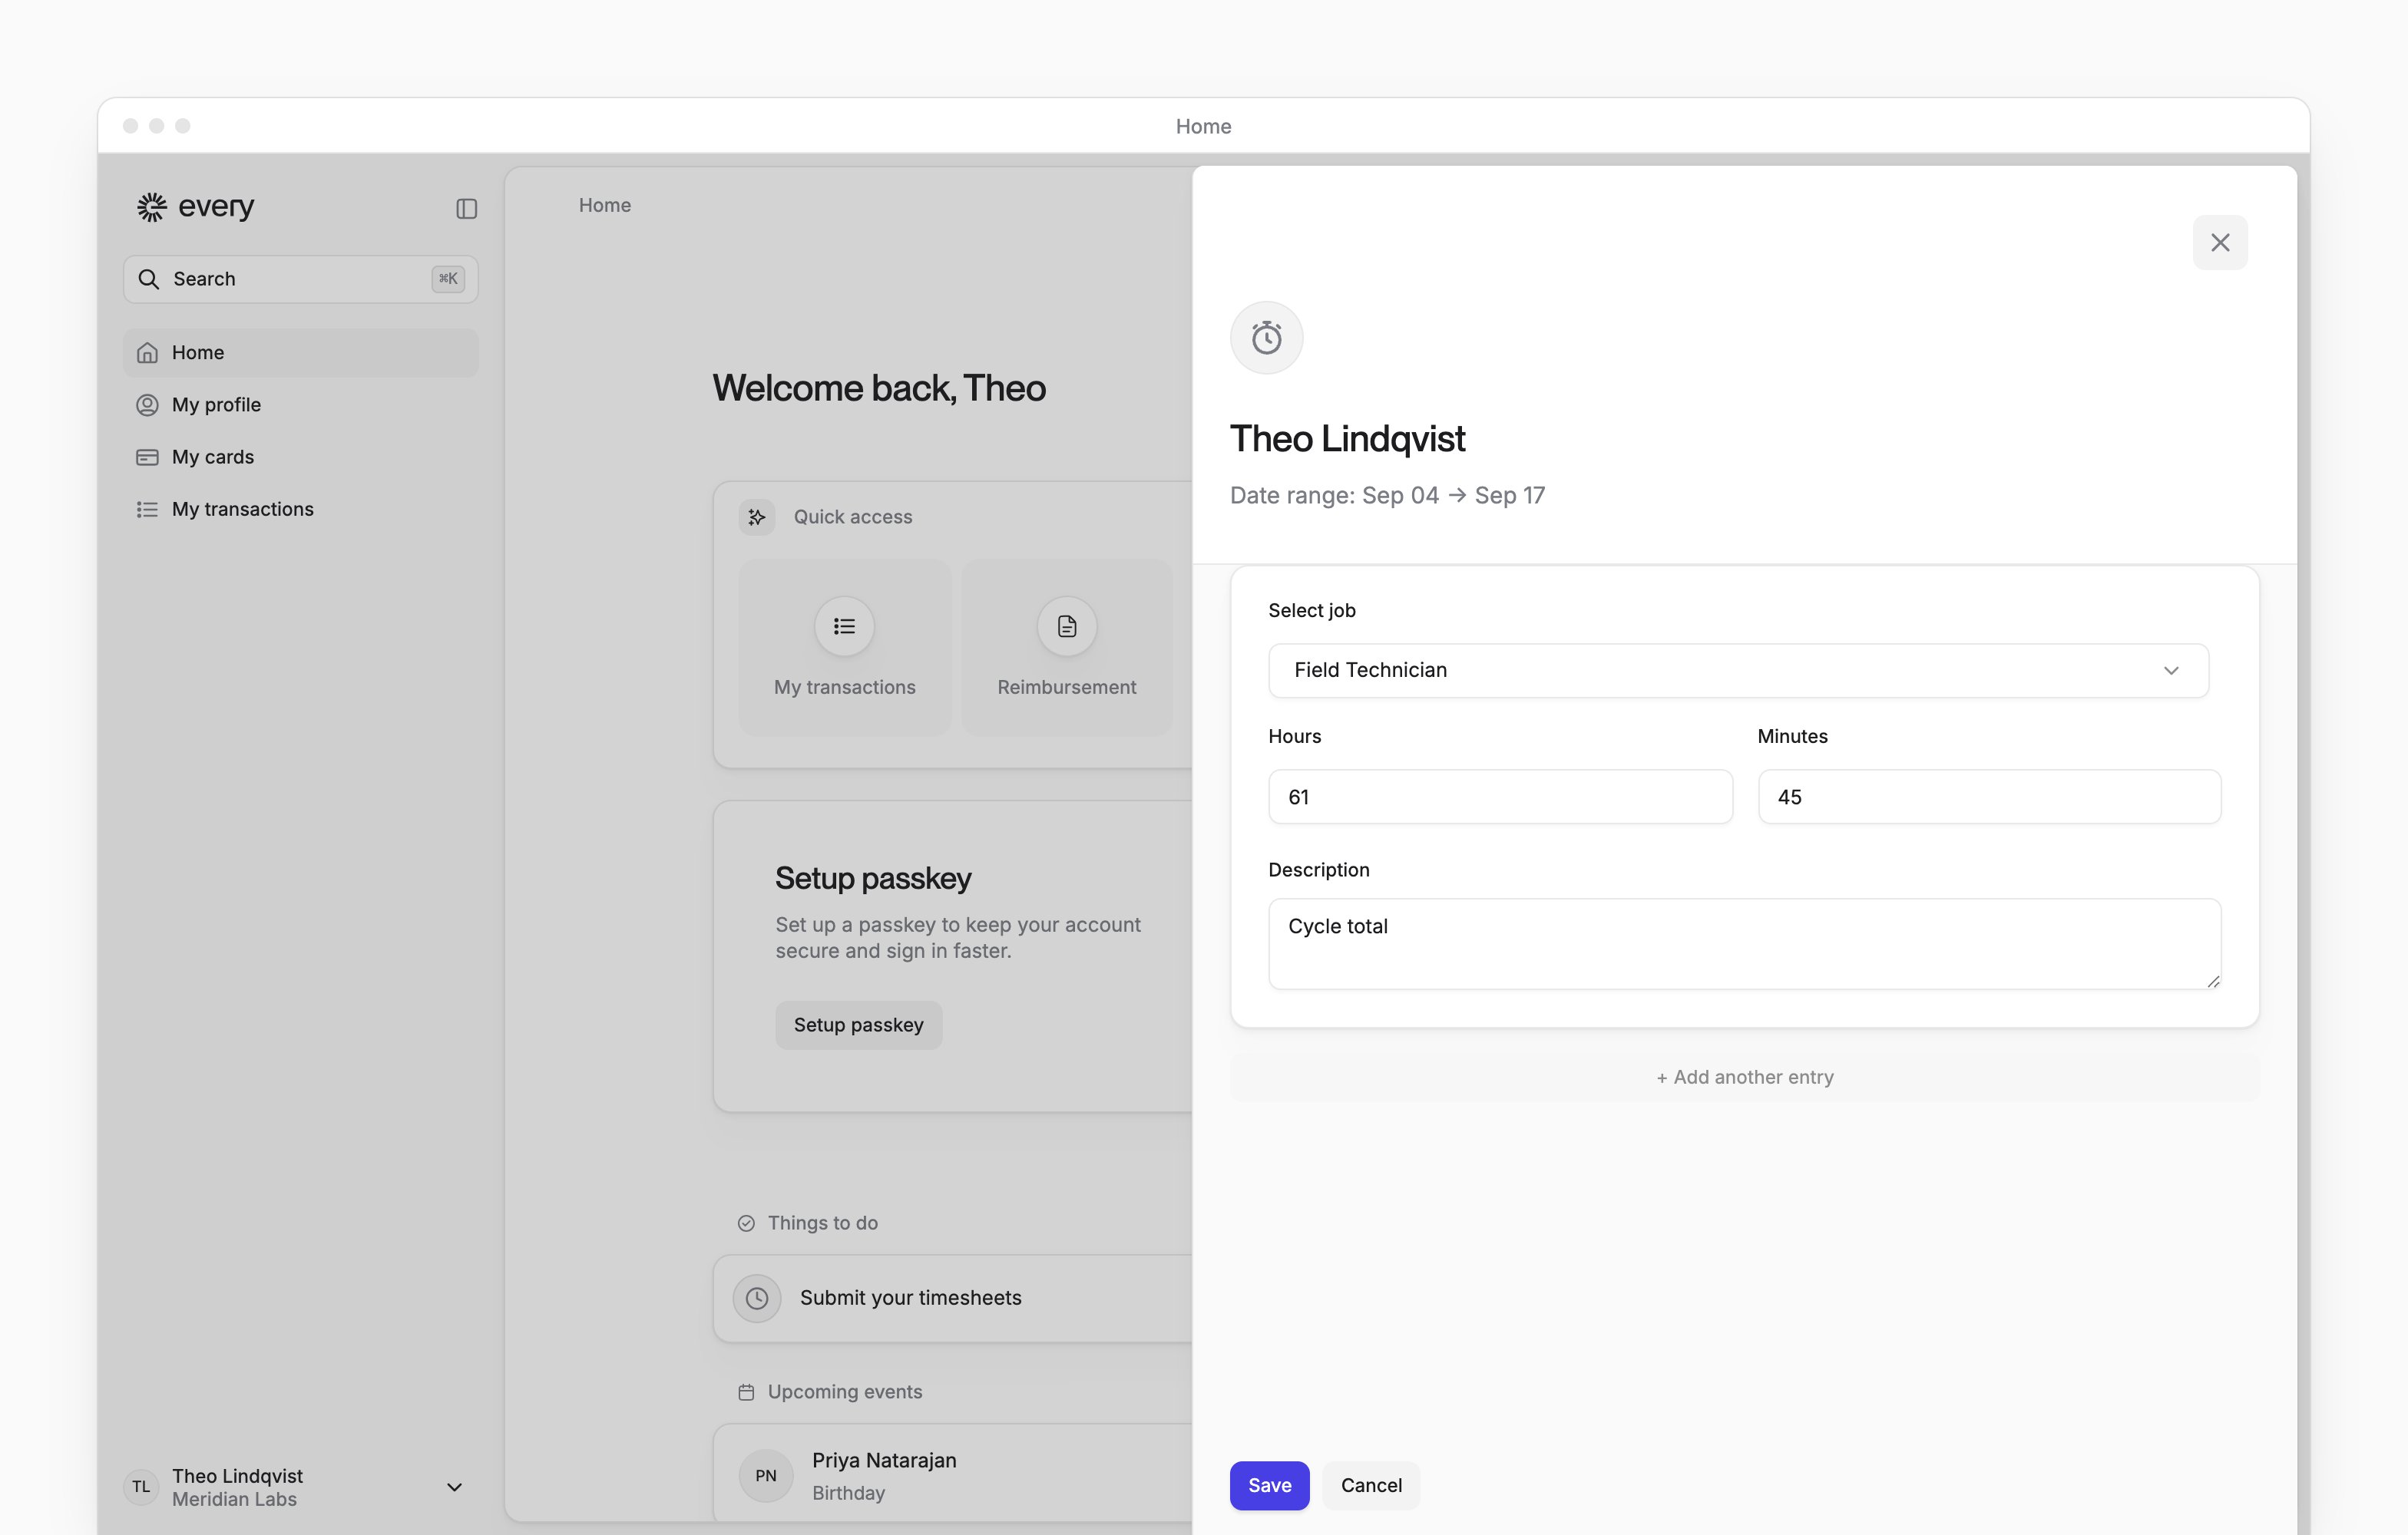Go to My profile
The image size is (2408, 1535).
point(301,404)
